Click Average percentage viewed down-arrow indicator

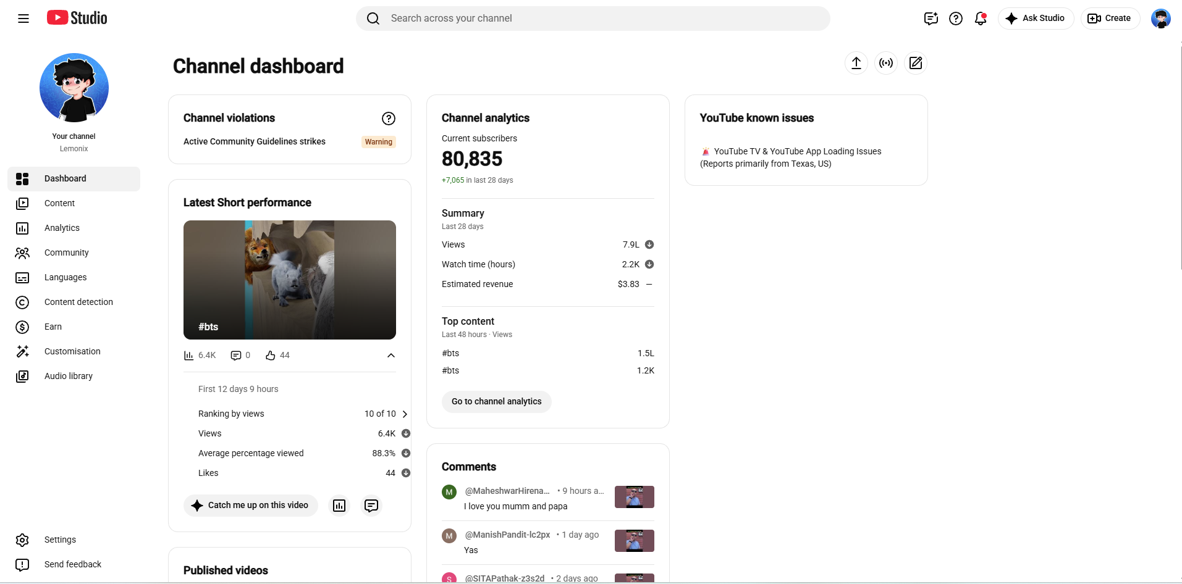point(406,453)
